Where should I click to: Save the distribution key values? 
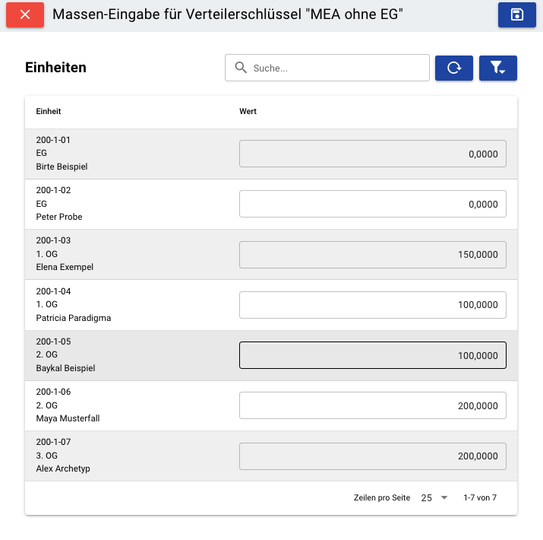(517, 14)
